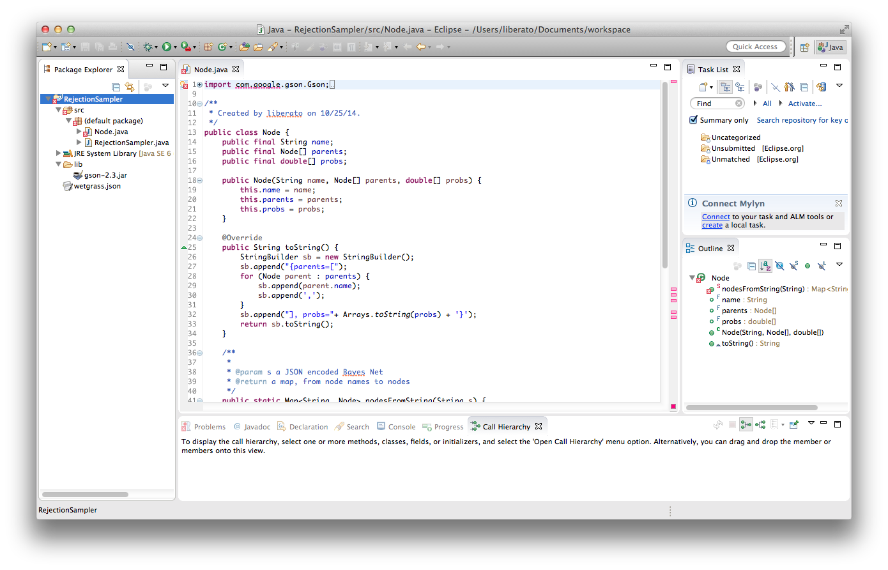
Task: Show callee hierarchy in Call Hierarchy view
Action: click(760, 424)
